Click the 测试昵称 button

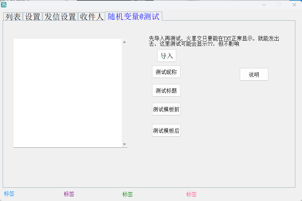(x=166, y=72)
